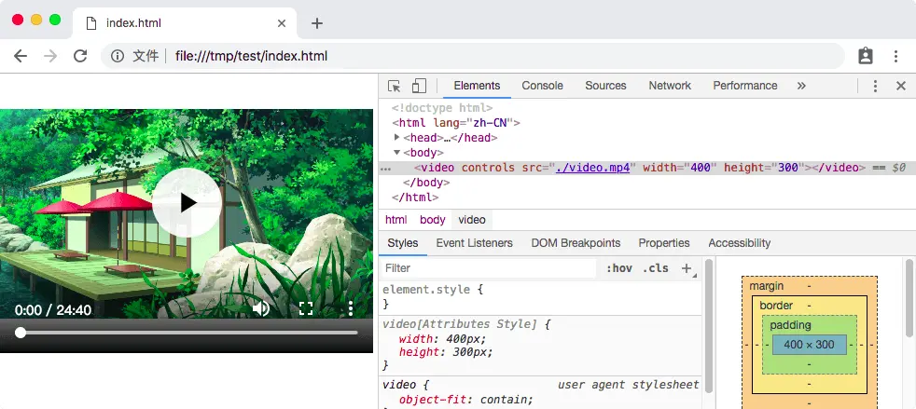Open the ./video.mp4 link

pyautogui.click(x=592, y=168)
